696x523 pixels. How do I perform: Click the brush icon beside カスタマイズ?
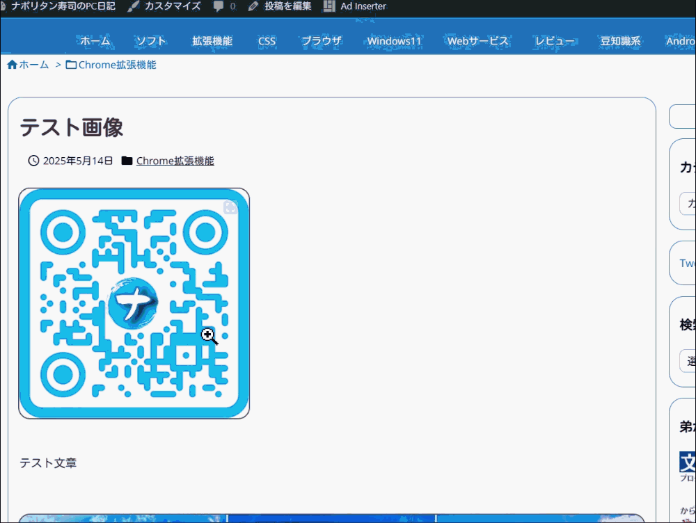click(x=133, y=6)
